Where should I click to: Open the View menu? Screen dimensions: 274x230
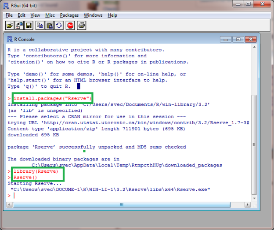pos(35,15)
